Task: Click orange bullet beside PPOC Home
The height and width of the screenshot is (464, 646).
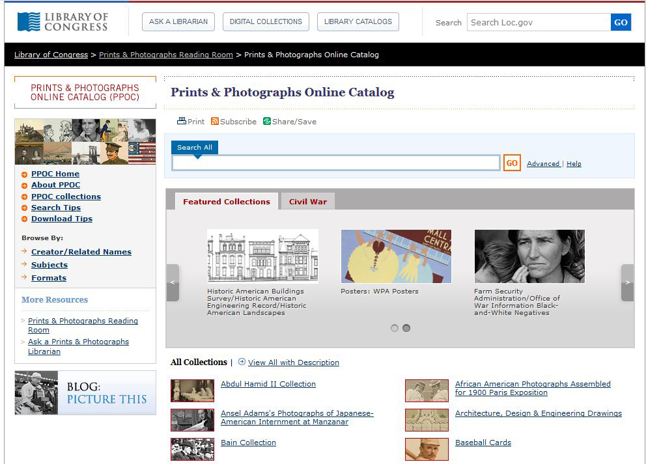Action: point(24,174)
